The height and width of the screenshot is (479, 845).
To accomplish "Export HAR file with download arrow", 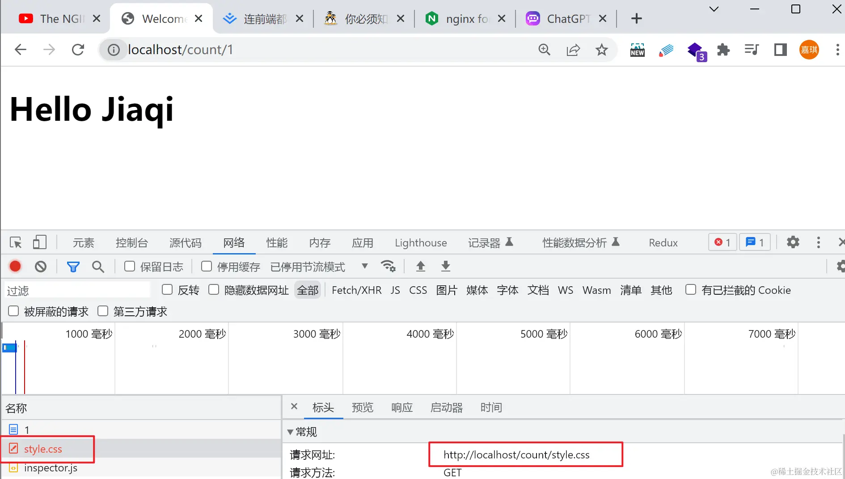I will (x=446, y=267).
